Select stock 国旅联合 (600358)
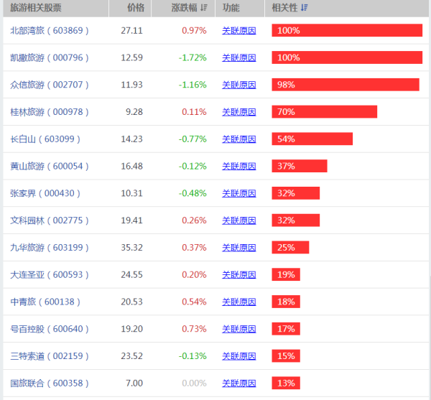 [50, 383]
